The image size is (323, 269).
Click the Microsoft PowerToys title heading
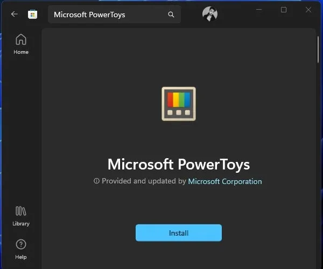coord(179,164)
